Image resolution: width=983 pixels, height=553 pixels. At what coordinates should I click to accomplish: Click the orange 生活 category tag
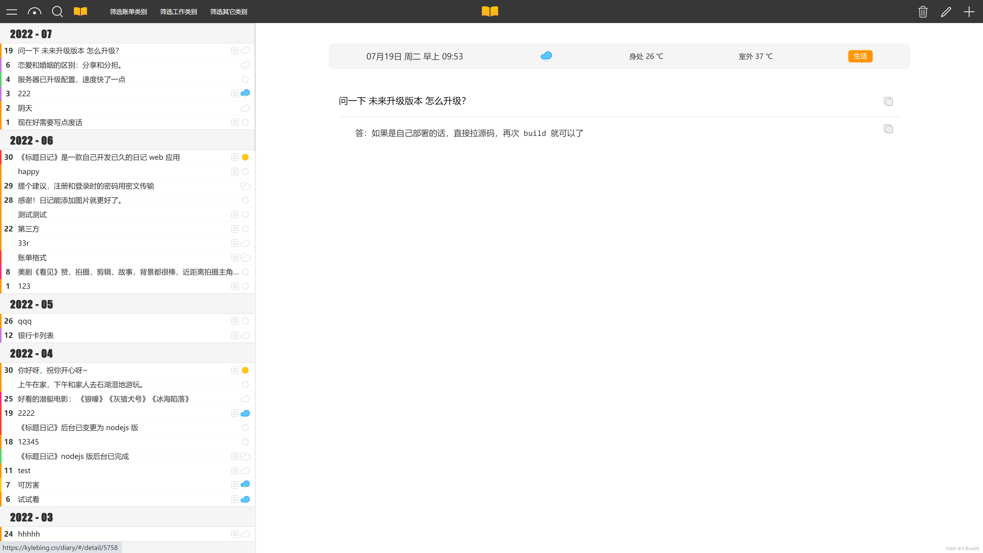[860, 56]
